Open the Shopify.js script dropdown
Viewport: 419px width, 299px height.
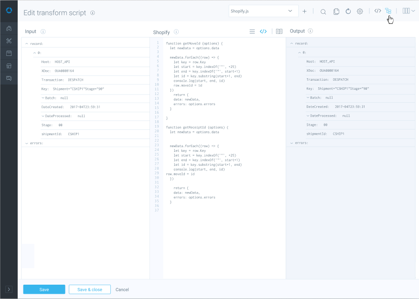click(x=264, y=11)
